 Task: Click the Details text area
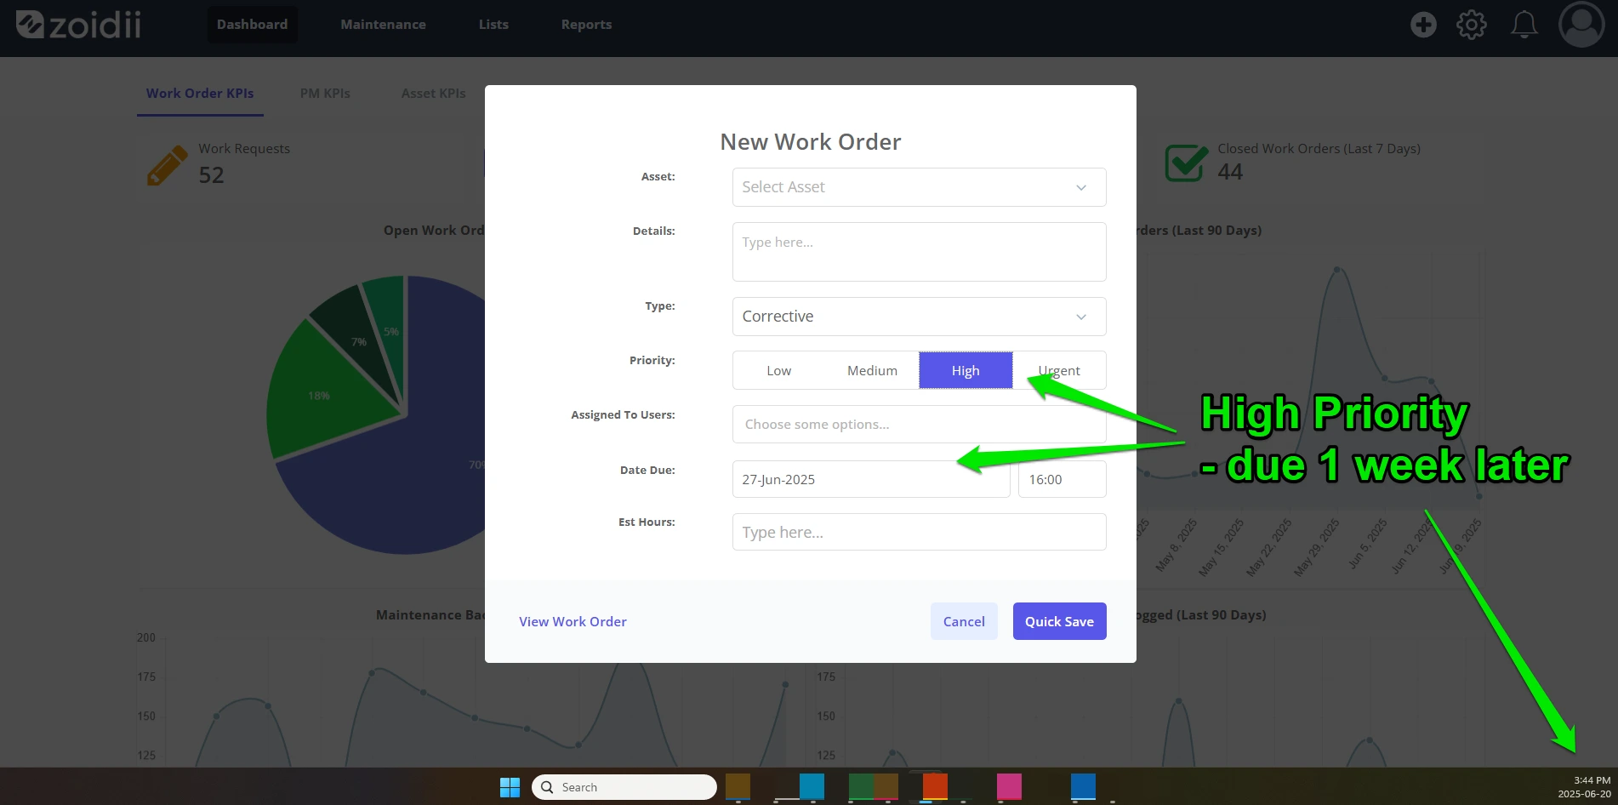click(x=919, y=252)
